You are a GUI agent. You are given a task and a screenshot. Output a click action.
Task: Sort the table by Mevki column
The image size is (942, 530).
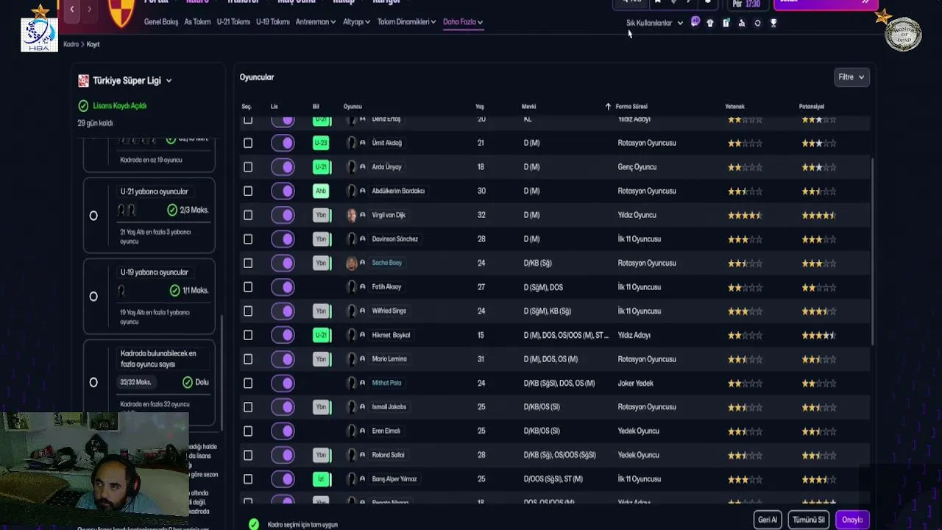click(529, 107)
